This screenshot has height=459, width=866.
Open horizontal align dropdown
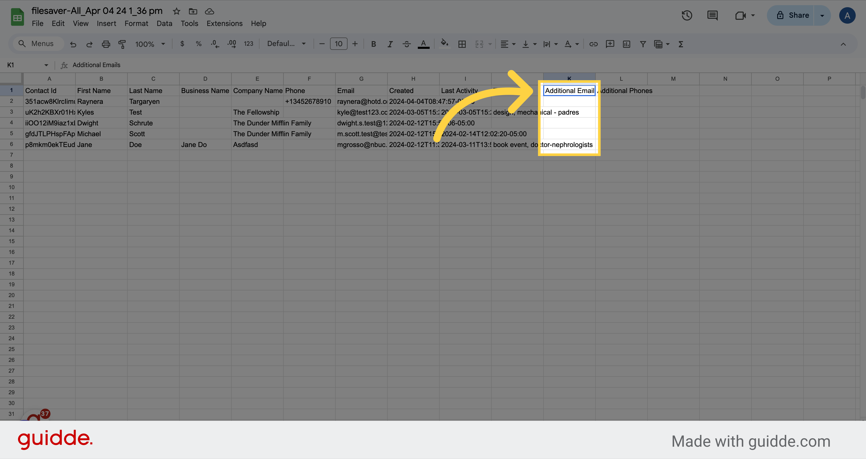click(x=508, y=44)
